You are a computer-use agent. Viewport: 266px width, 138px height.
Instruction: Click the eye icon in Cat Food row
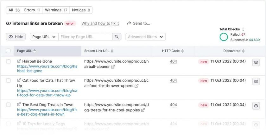click(256, 82)
